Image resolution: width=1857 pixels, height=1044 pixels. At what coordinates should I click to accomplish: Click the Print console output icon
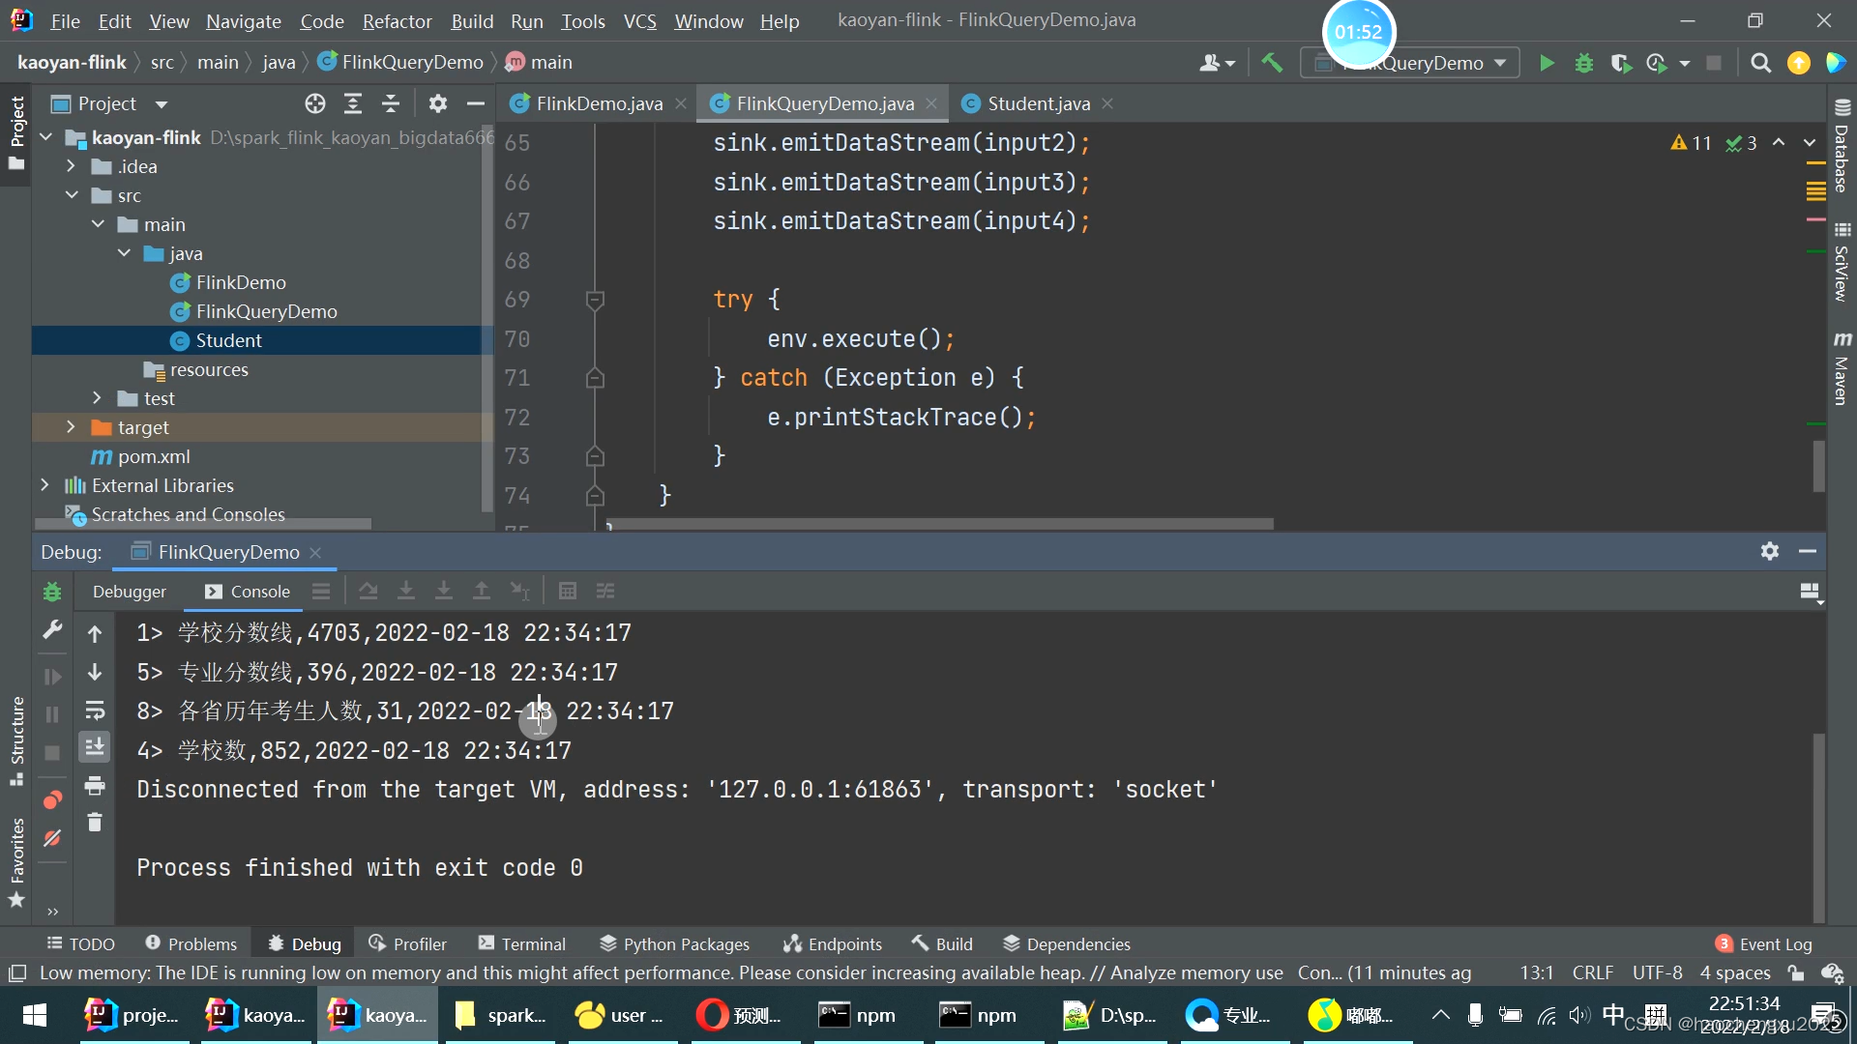[x=94, y=785]
